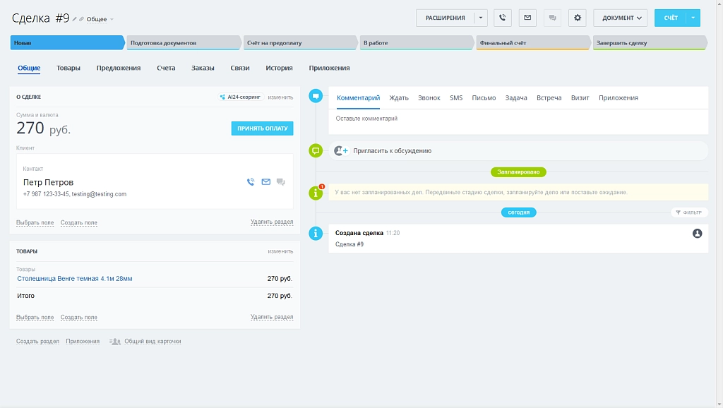Click into Оставьте комментарий field
The image size is (723, 408).
(518, 121)
